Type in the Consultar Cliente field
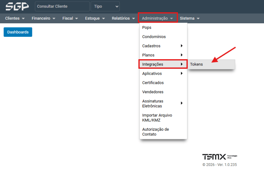Viewport: 264px width, 177px height. (x=62, y=7)
